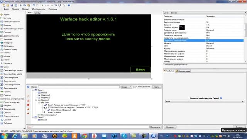Image resolution: width=247 pixels, height=139 pixels.
Task: Click the Open project folder icon
Action: tap(8, 5)
